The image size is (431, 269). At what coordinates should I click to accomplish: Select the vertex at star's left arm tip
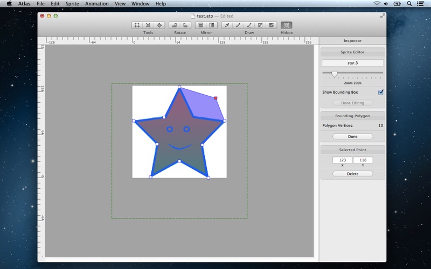[134, 121]
